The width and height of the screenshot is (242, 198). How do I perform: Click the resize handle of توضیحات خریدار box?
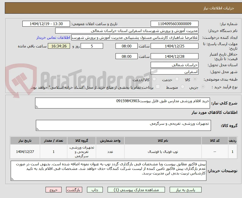[12, 179]
